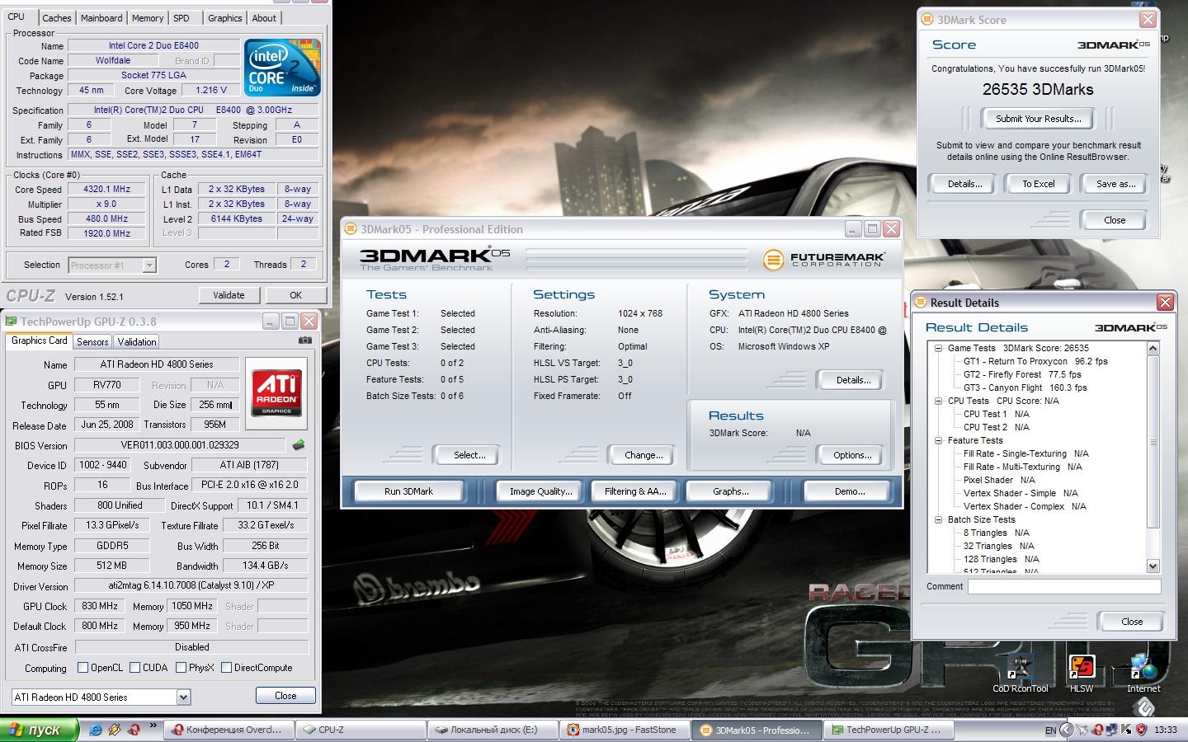Click the Result Details scrollbar down arrow
1188x742 pixels.
pos(1153,566)
